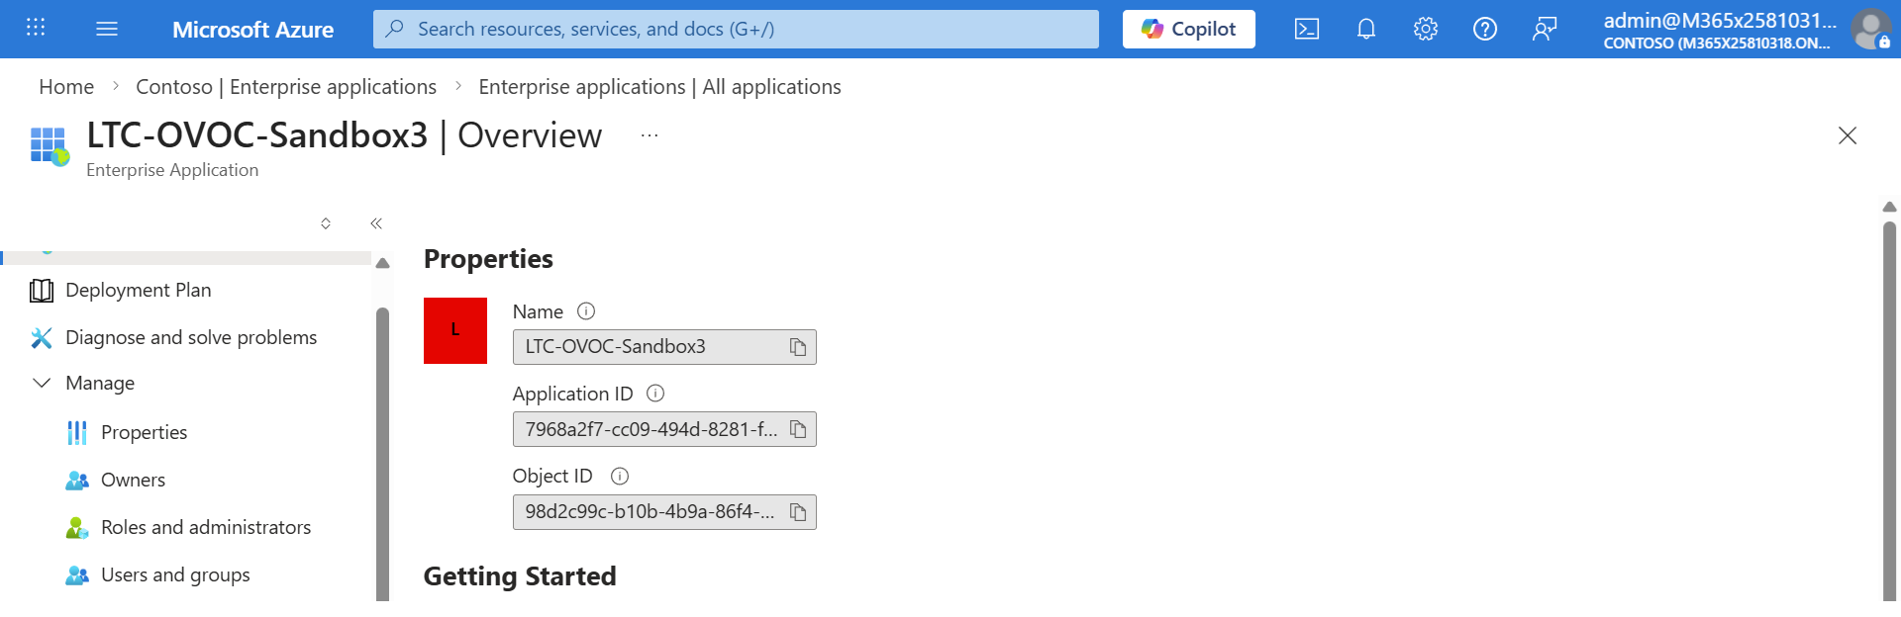Click the expand/collapse all sidebar arrows
The image size is (1901, 617).
326,223
